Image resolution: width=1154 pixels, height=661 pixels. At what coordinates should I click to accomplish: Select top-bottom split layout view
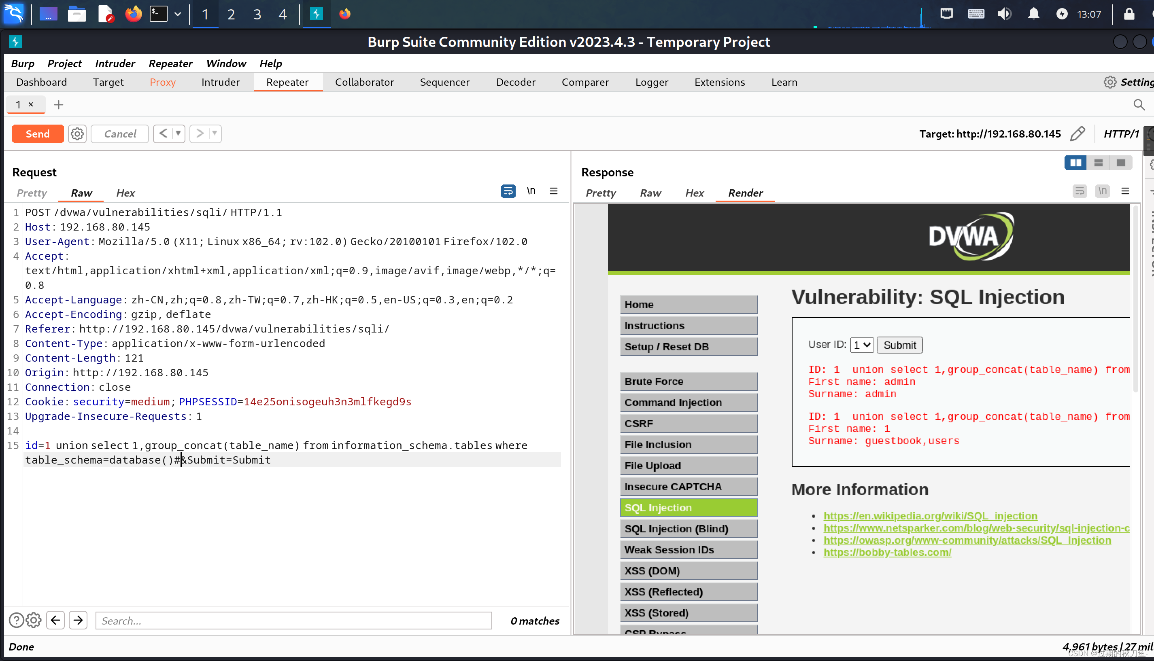pyautogui.click(x=1098, y=163)
